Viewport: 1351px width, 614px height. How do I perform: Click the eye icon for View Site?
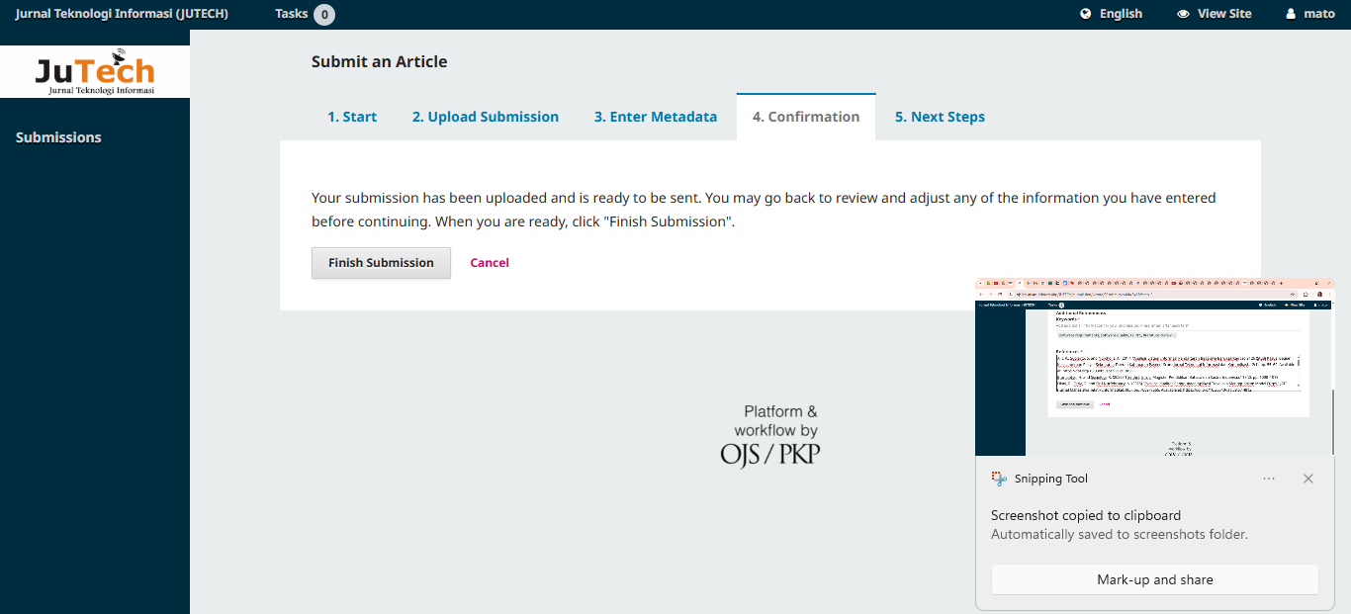[x=1183, y=14]
